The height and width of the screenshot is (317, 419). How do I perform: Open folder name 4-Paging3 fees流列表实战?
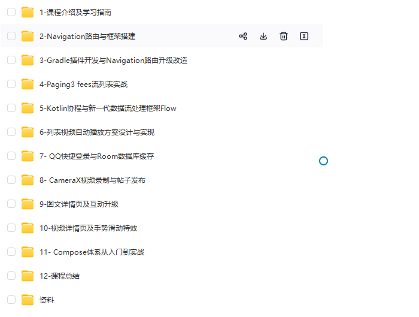point(83,84)
